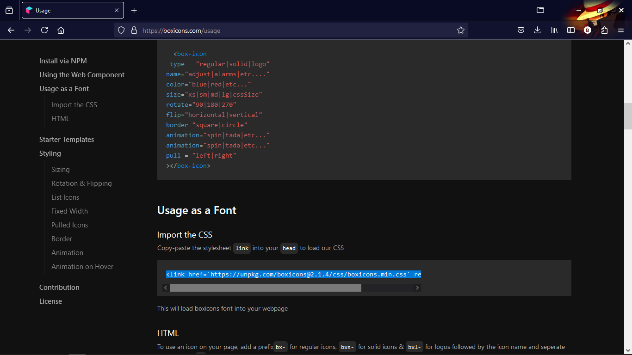The height and width of the screenshot is (355, 632).
Task: Open the Firefox View icon
Action: [x=9, y=10]
